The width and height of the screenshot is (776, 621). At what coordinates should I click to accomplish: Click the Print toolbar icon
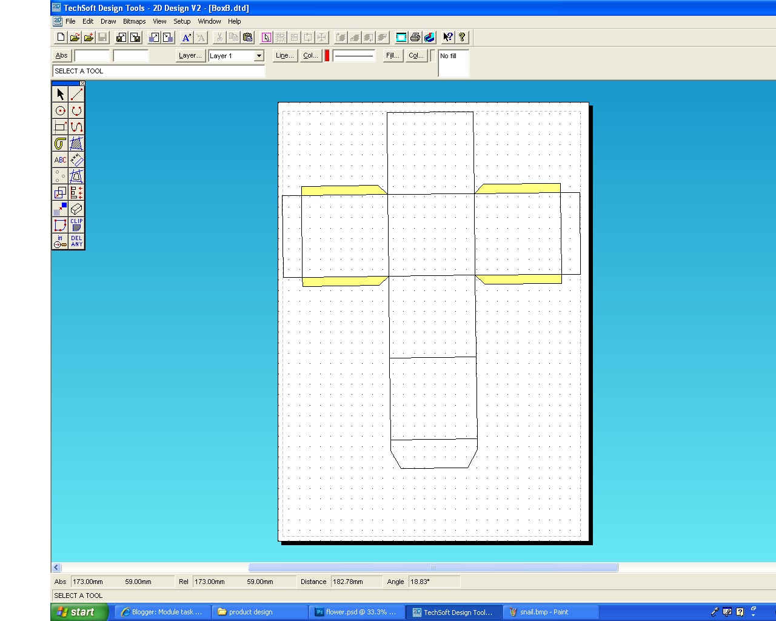click(415, 37)
